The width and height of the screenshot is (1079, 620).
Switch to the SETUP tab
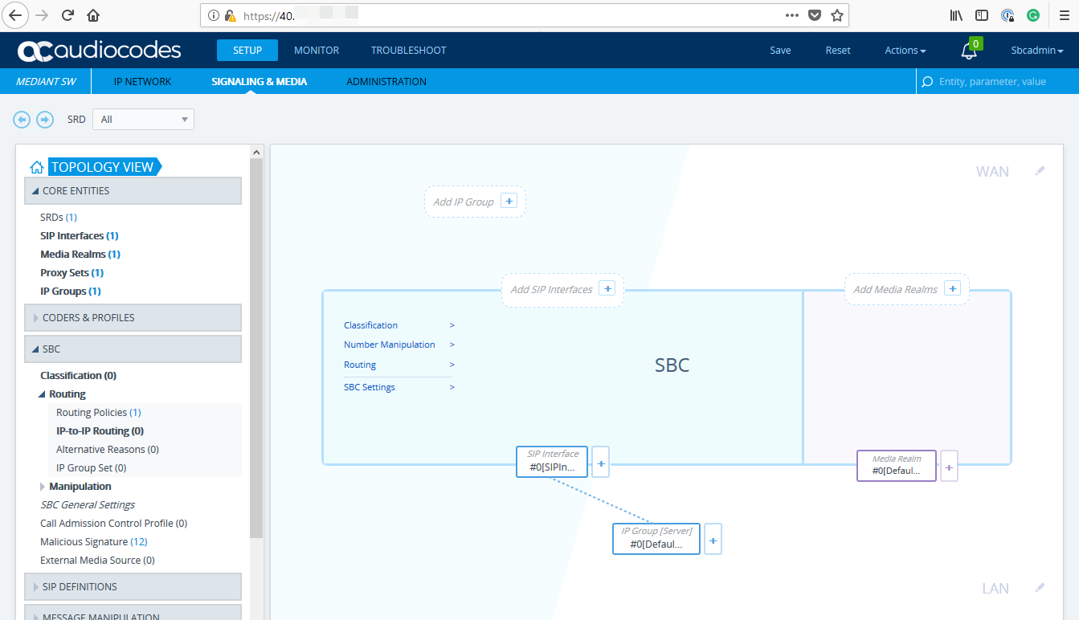tap(247, 51)
